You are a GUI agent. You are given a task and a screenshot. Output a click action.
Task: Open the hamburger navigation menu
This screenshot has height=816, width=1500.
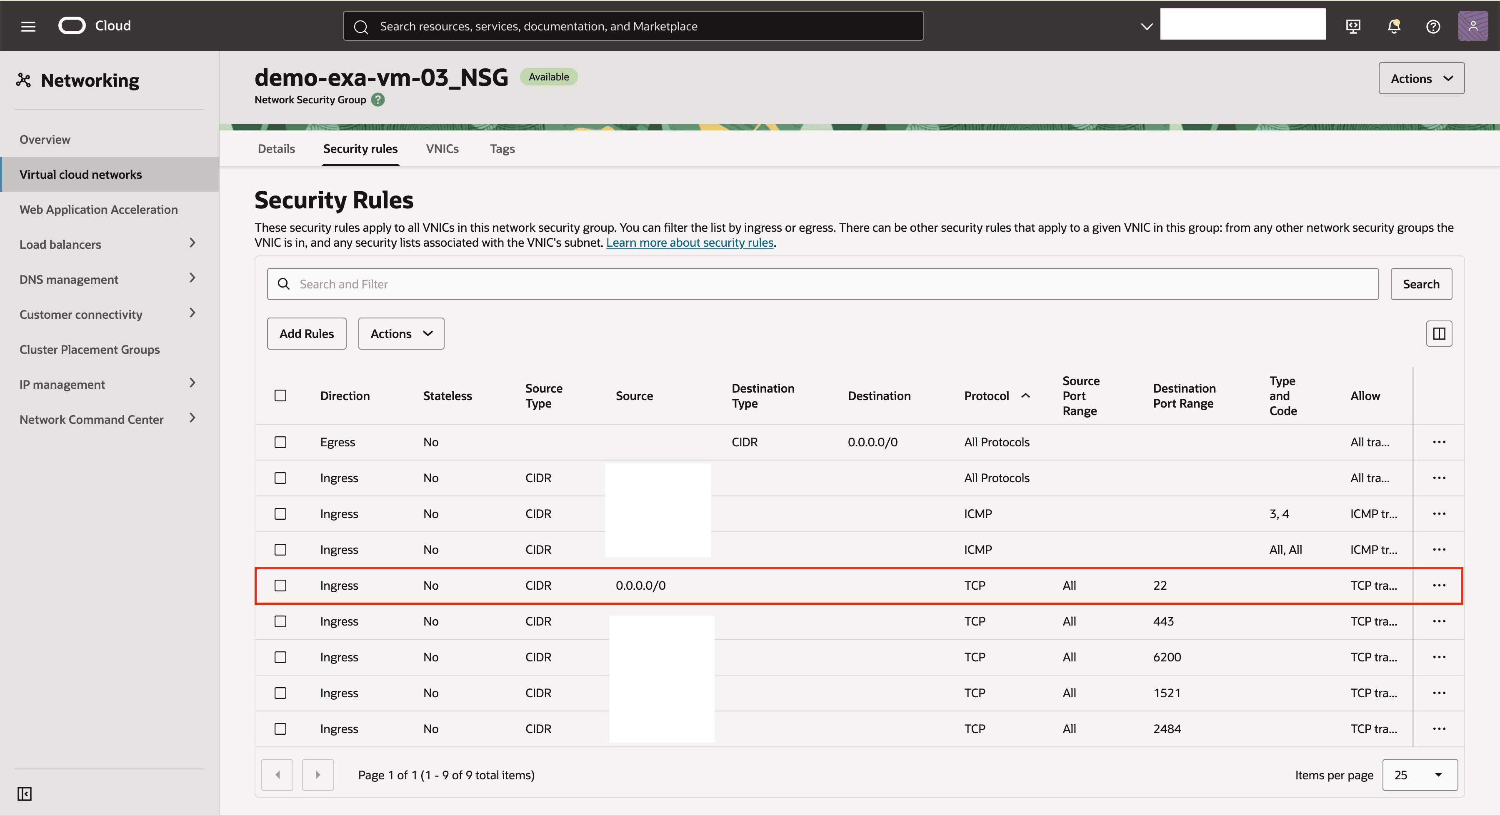28,26
